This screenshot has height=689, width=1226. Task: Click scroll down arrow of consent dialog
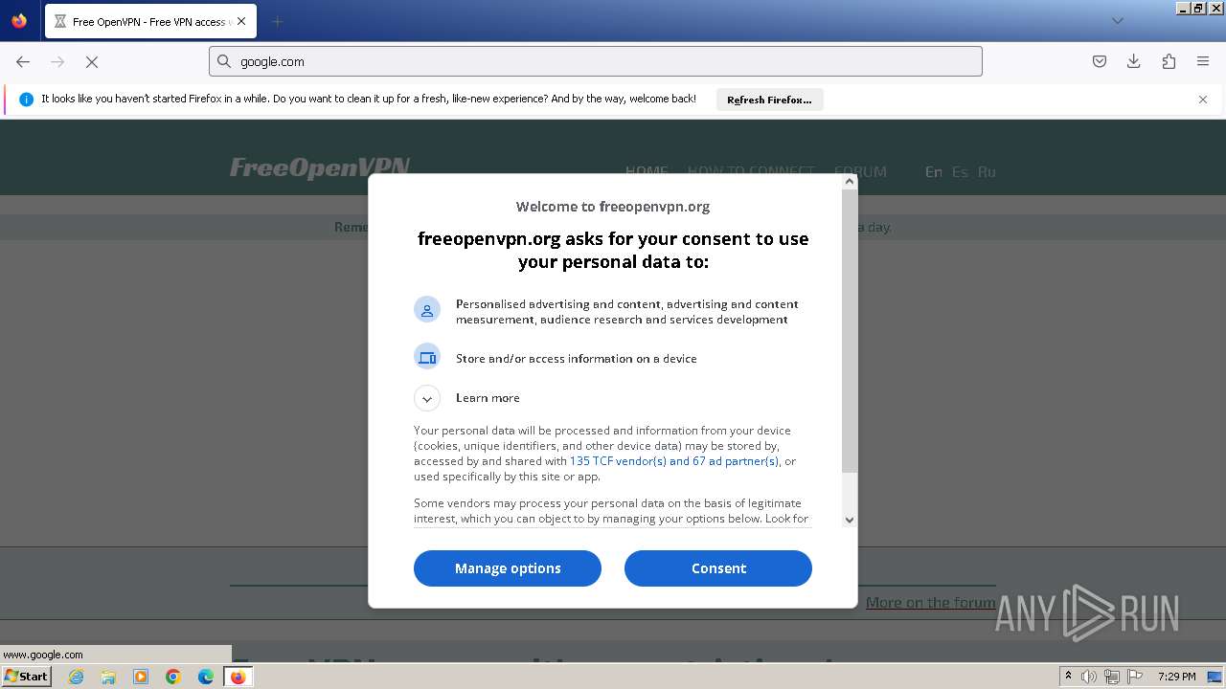[x=850, y=520]
